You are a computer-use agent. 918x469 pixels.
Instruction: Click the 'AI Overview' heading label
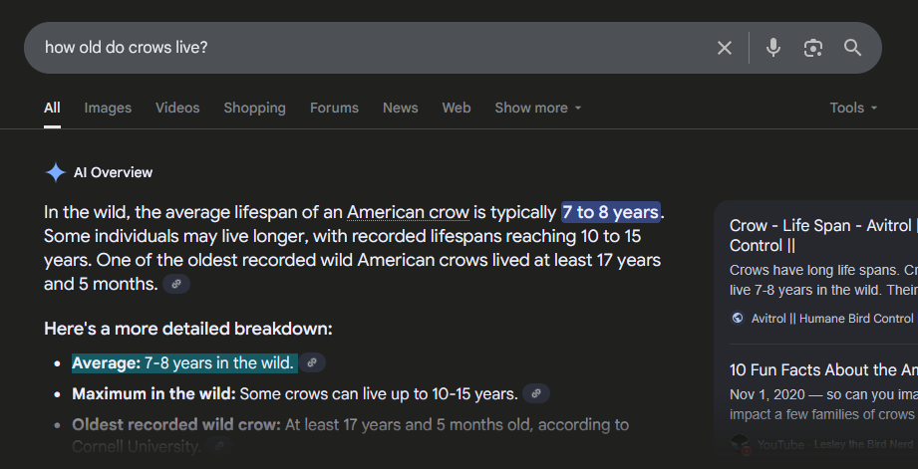[x=113, y=172]
